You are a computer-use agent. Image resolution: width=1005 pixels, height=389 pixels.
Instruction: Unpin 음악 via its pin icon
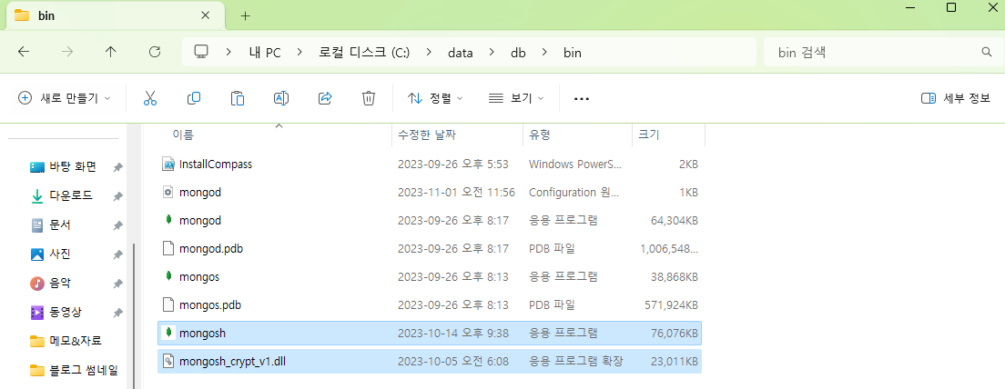click(118, 284)
